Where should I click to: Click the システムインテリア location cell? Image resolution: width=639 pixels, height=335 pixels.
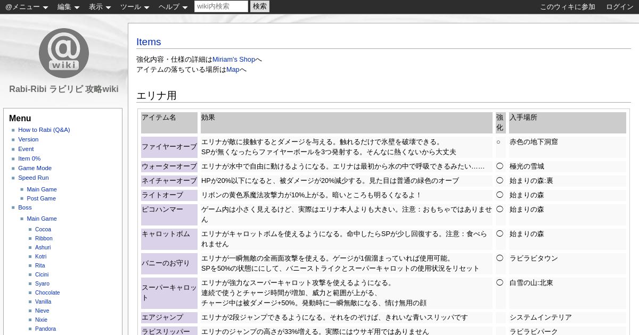click(x=568, y=317)
